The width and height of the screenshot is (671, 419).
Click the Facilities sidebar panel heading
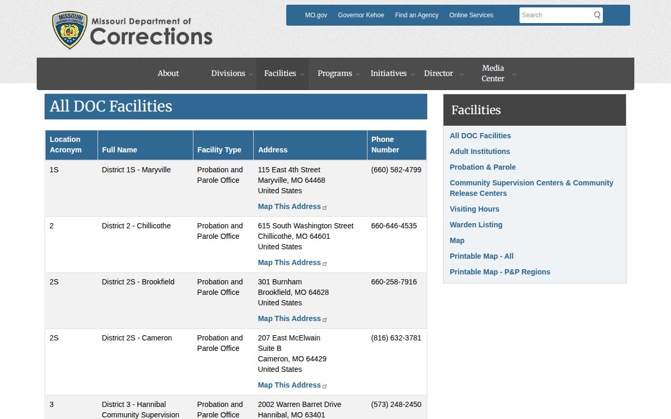pos(535,110)
